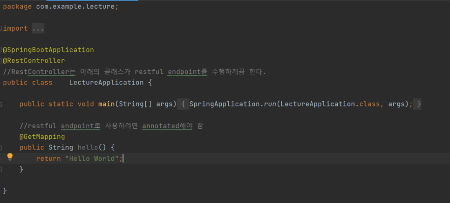Expand the folded import ... block
This screenshot has width=450, height=203.
[x=38, y=28]
